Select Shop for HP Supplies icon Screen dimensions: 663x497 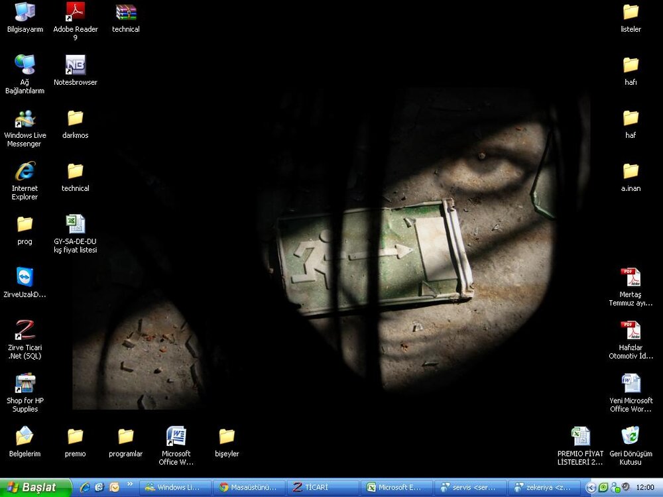pos(25,383)
